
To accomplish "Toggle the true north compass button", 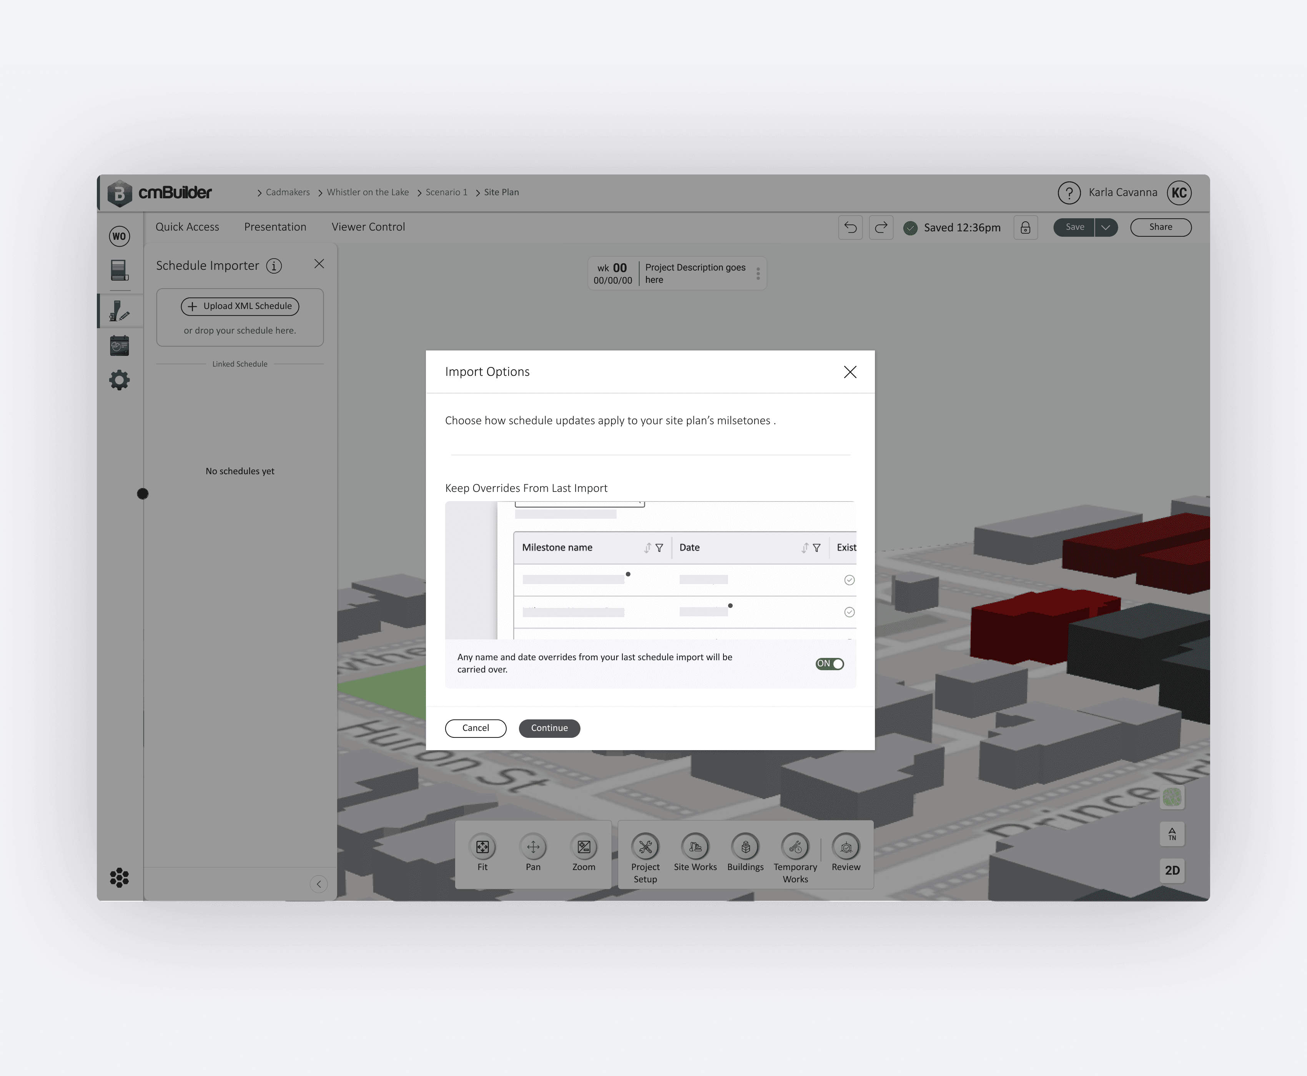I will 1172,834.
